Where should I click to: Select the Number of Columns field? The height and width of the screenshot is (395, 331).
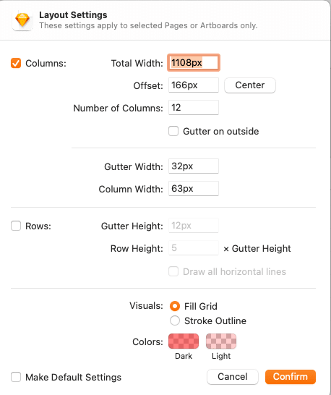point(194,107)
